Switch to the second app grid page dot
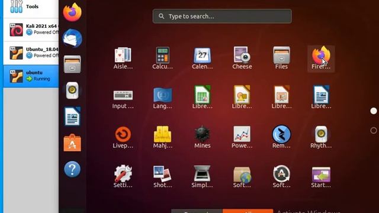The width and height of the screenshot is (379, 213). click(x=374, y=130)
